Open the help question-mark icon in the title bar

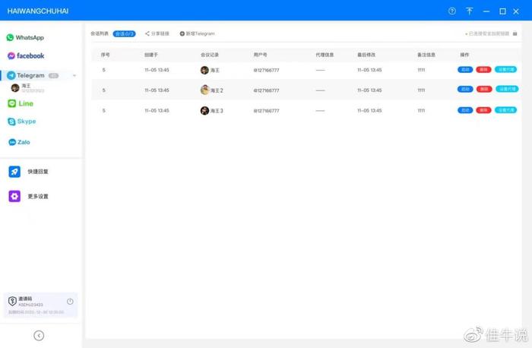pos(452,11)
